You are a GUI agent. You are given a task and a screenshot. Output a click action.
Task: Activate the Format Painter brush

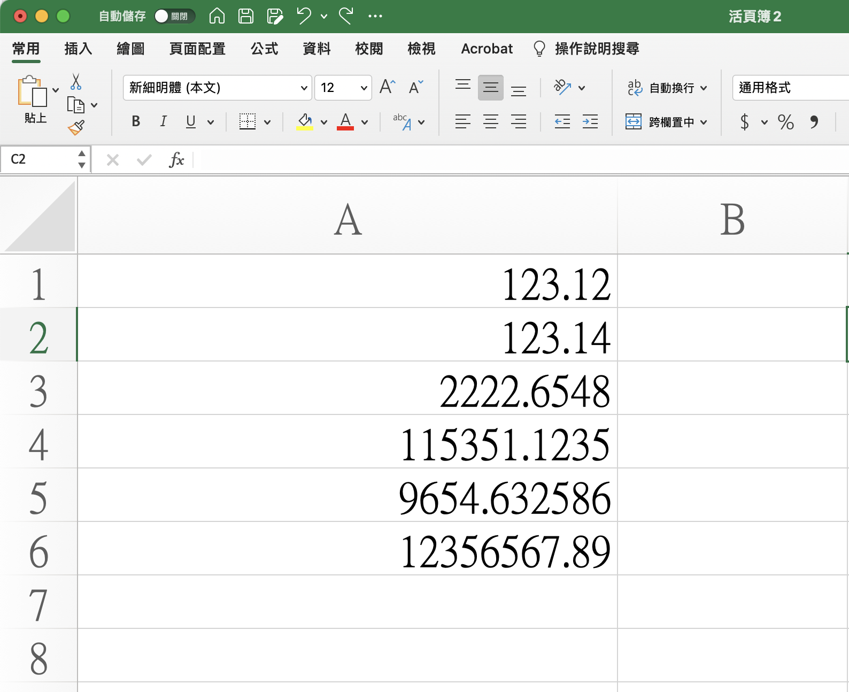pos(76,127)
